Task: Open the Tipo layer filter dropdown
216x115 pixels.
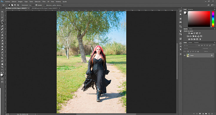Action: click(x=190, y=45)
